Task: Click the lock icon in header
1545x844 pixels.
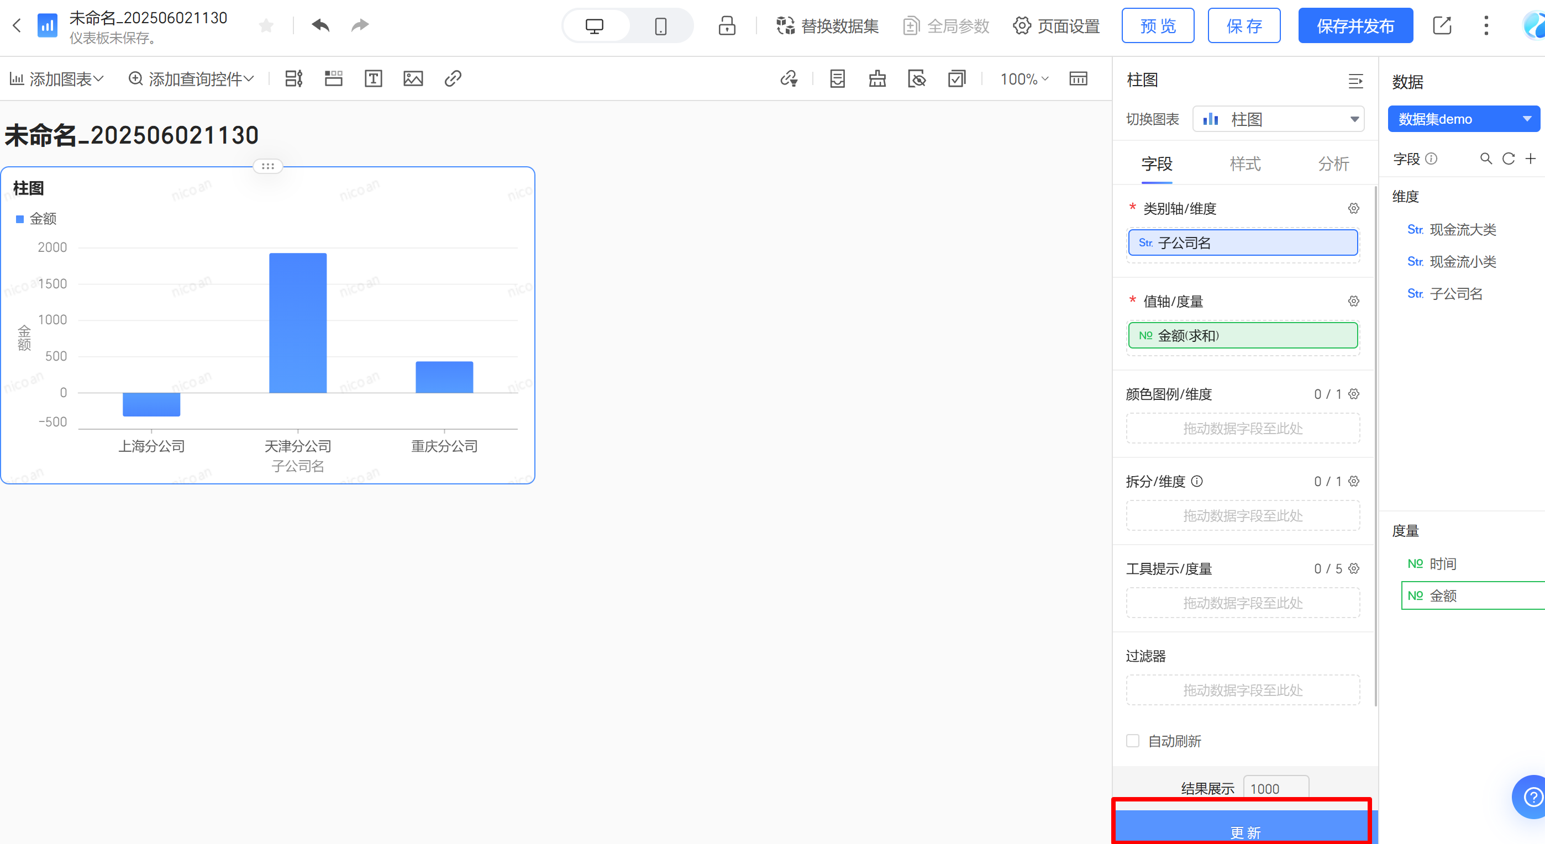Action: coord(727,26)
